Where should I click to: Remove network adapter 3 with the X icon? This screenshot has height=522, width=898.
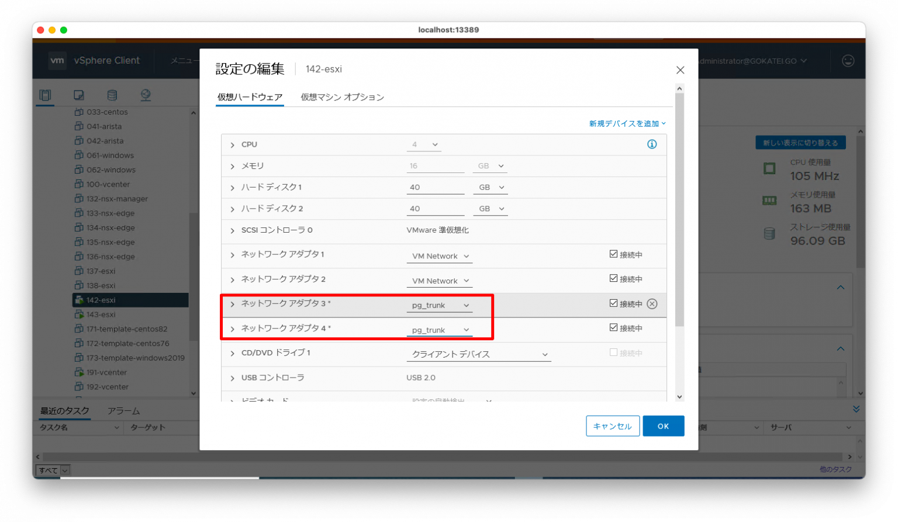(x=652, y=304)
